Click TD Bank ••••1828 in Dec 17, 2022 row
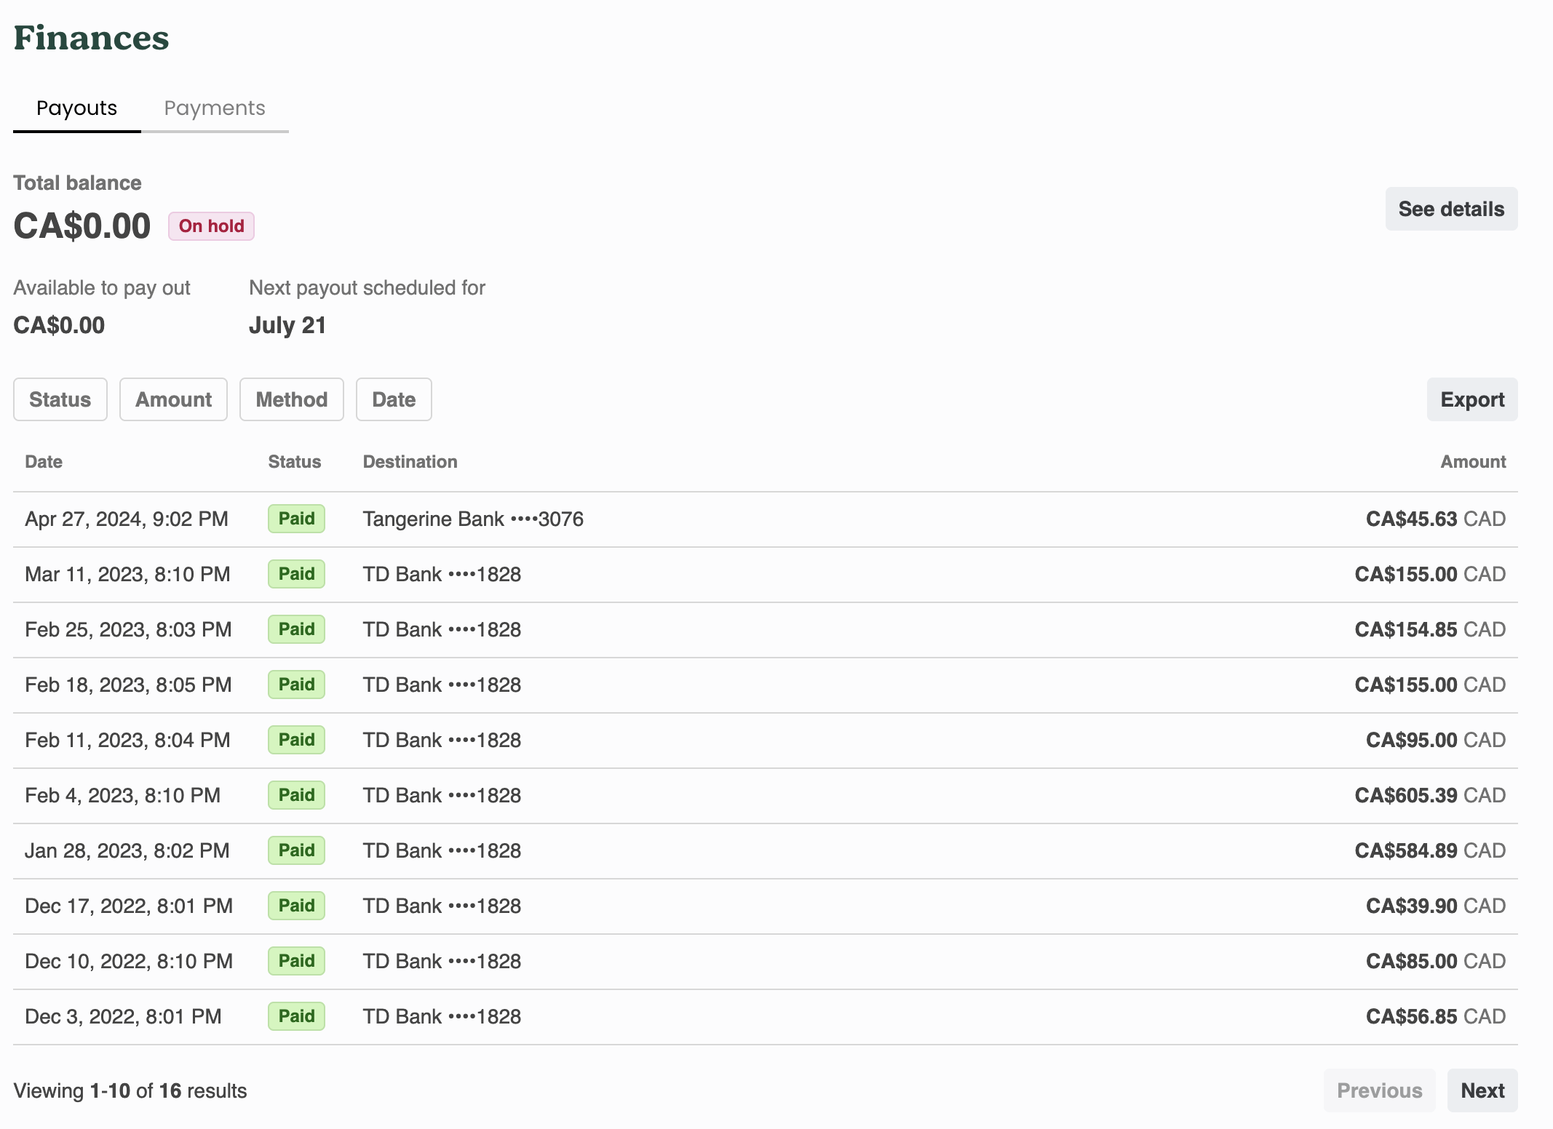The image size is (1553, 1129). coord(442,906)
